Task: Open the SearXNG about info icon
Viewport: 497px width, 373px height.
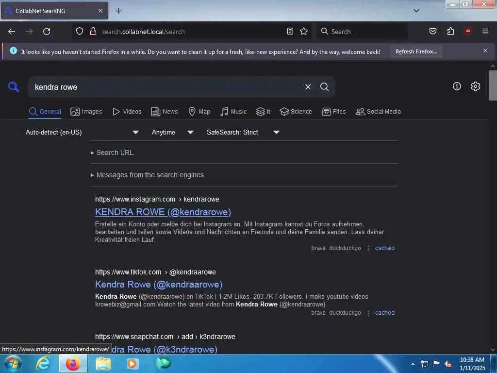Action: tap(457, 86)
